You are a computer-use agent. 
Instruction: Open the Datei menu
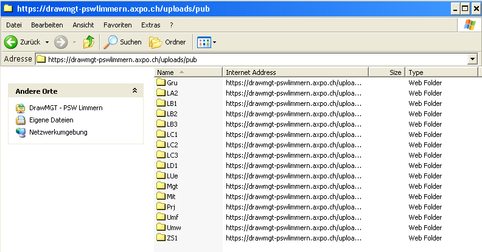coord(14,25)
